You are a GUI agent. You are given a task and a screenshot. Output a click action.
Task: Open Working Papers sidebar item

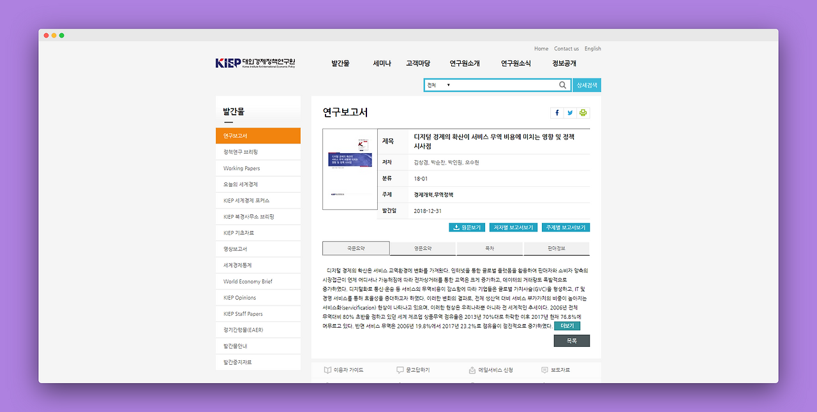point(258,168)
